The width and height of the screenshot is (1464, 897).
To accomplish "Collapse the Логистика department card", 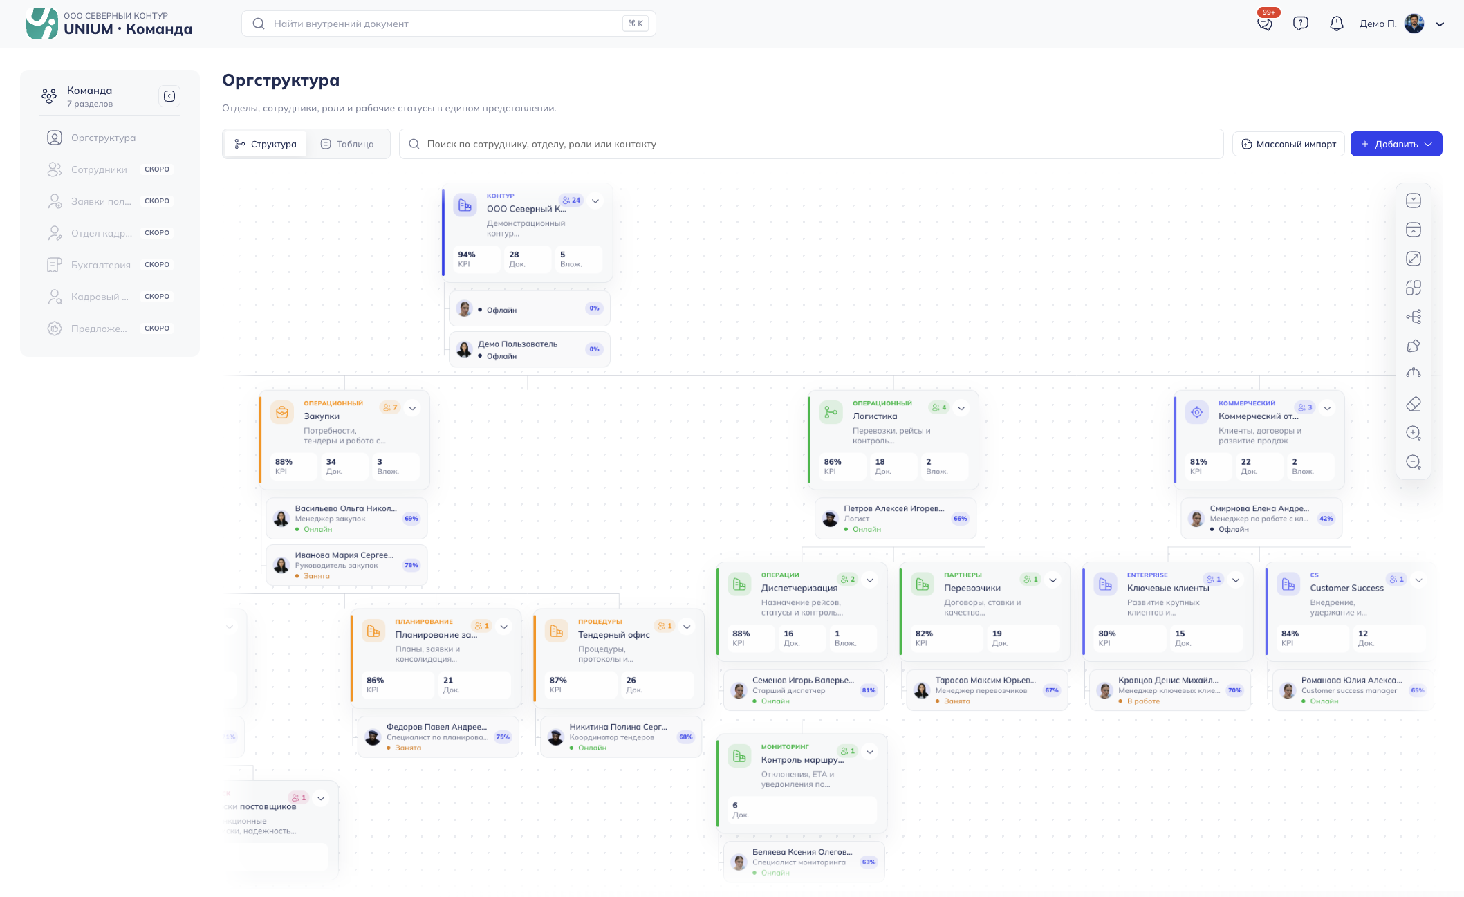I will (x=961, y=408).
